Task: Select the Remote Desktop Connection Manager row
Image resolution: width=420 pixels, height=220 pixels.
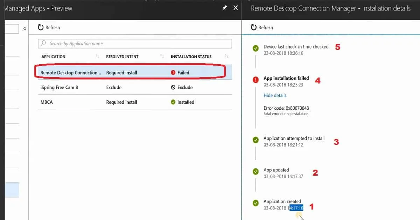Action: coord(71,73)
